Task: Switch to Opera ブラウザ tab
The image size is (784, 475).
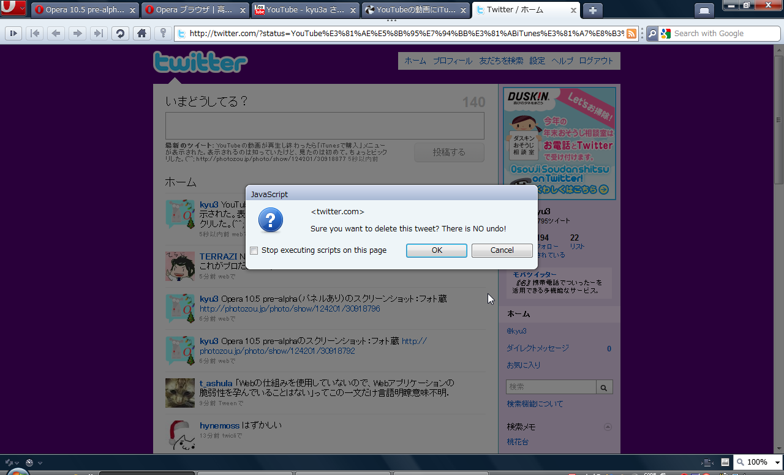Action: tap(196, 10)
